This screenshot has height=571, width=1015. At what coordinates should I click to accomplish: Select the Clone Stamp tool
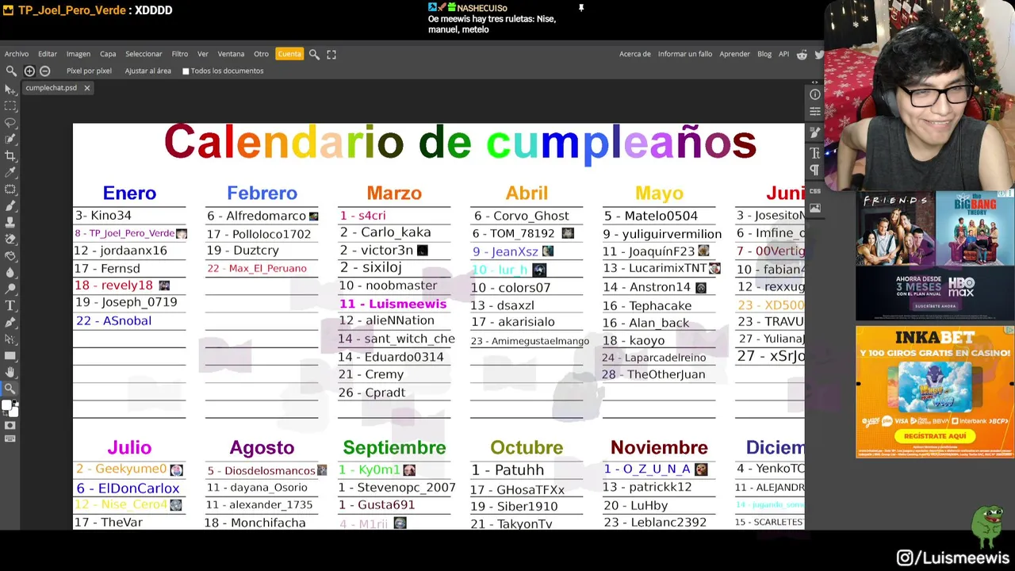coord(10,222)
